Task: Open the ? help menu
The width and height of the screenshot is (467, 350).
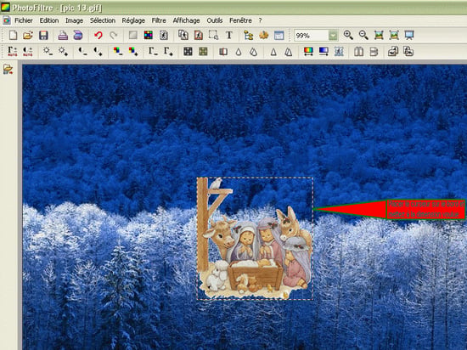Action: click(x=260, y=20)
